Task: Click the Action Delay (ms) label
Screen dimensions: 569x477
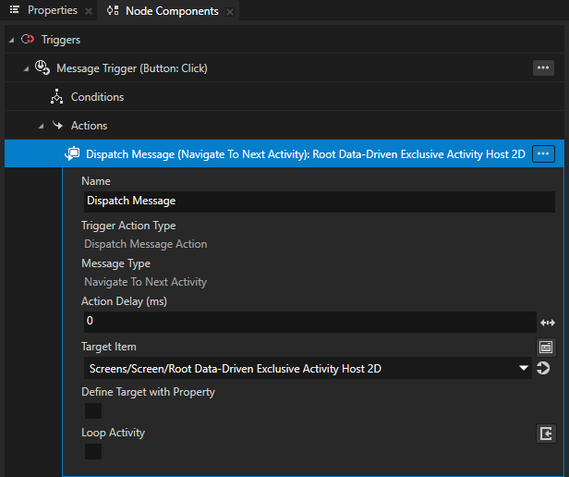Action: pos(124,301)
